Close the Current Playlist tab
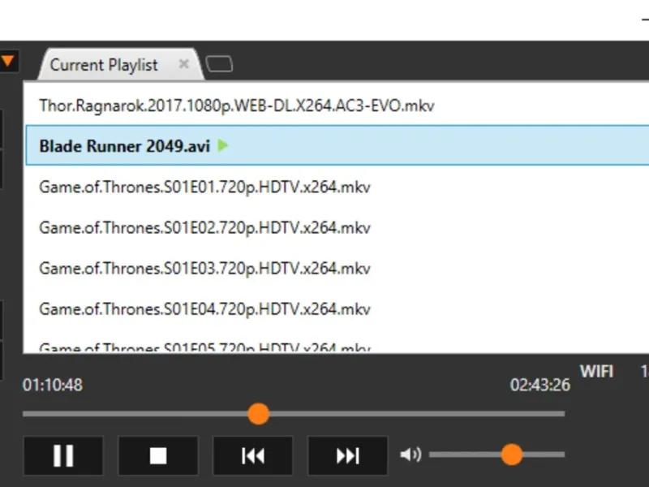 coord(184,64)
